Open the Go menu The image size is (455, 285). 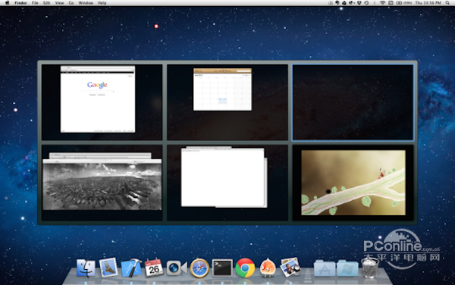point(71,3)
